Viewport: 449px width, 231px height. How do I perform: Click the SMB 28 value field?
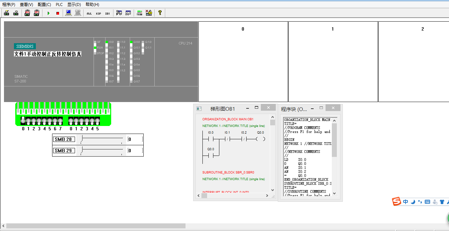135,139
